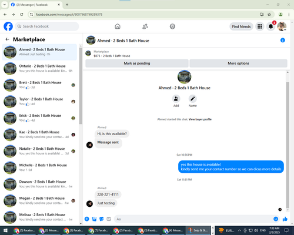Choose a sticker icon in composer
The height and width of the screenshot is (235, 294).
[101, 219]
